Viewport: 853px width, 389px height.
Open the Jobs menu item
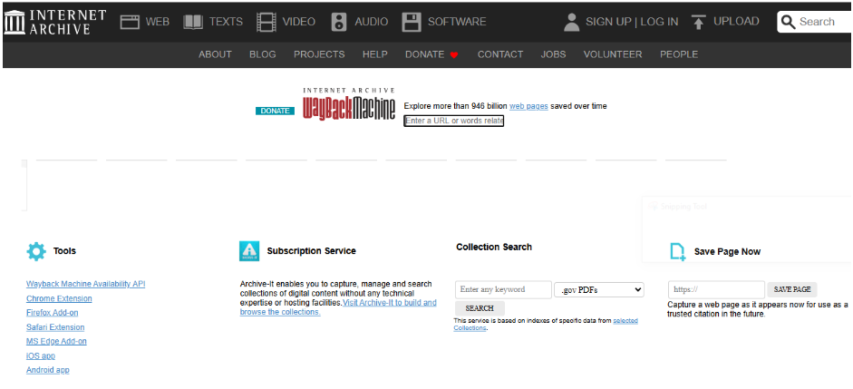553,54
